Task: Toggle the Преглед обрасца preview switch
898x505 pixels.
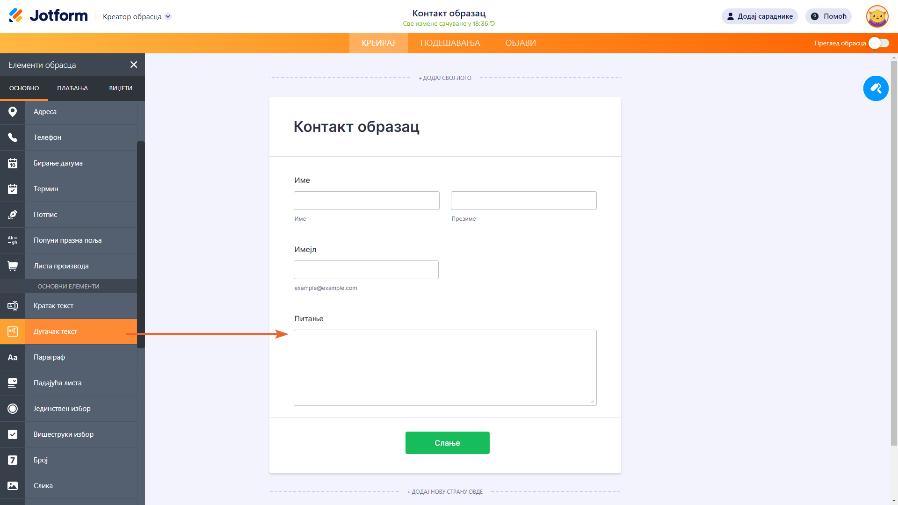Action: 878,43
